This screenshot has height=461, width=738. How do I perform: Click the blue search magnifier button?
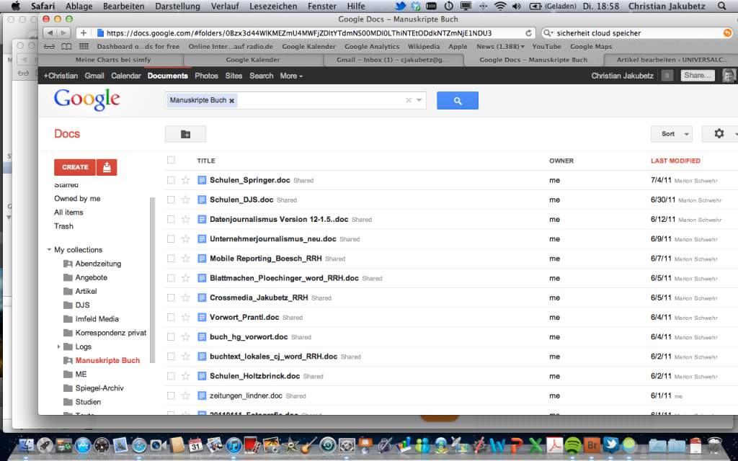tap(458, 101)
